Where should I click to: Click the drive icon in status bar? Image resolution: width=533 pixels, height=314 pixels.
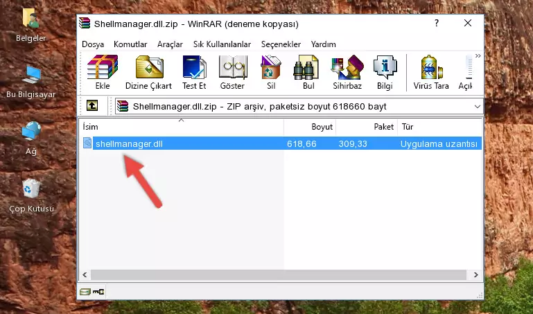point(85,292)
